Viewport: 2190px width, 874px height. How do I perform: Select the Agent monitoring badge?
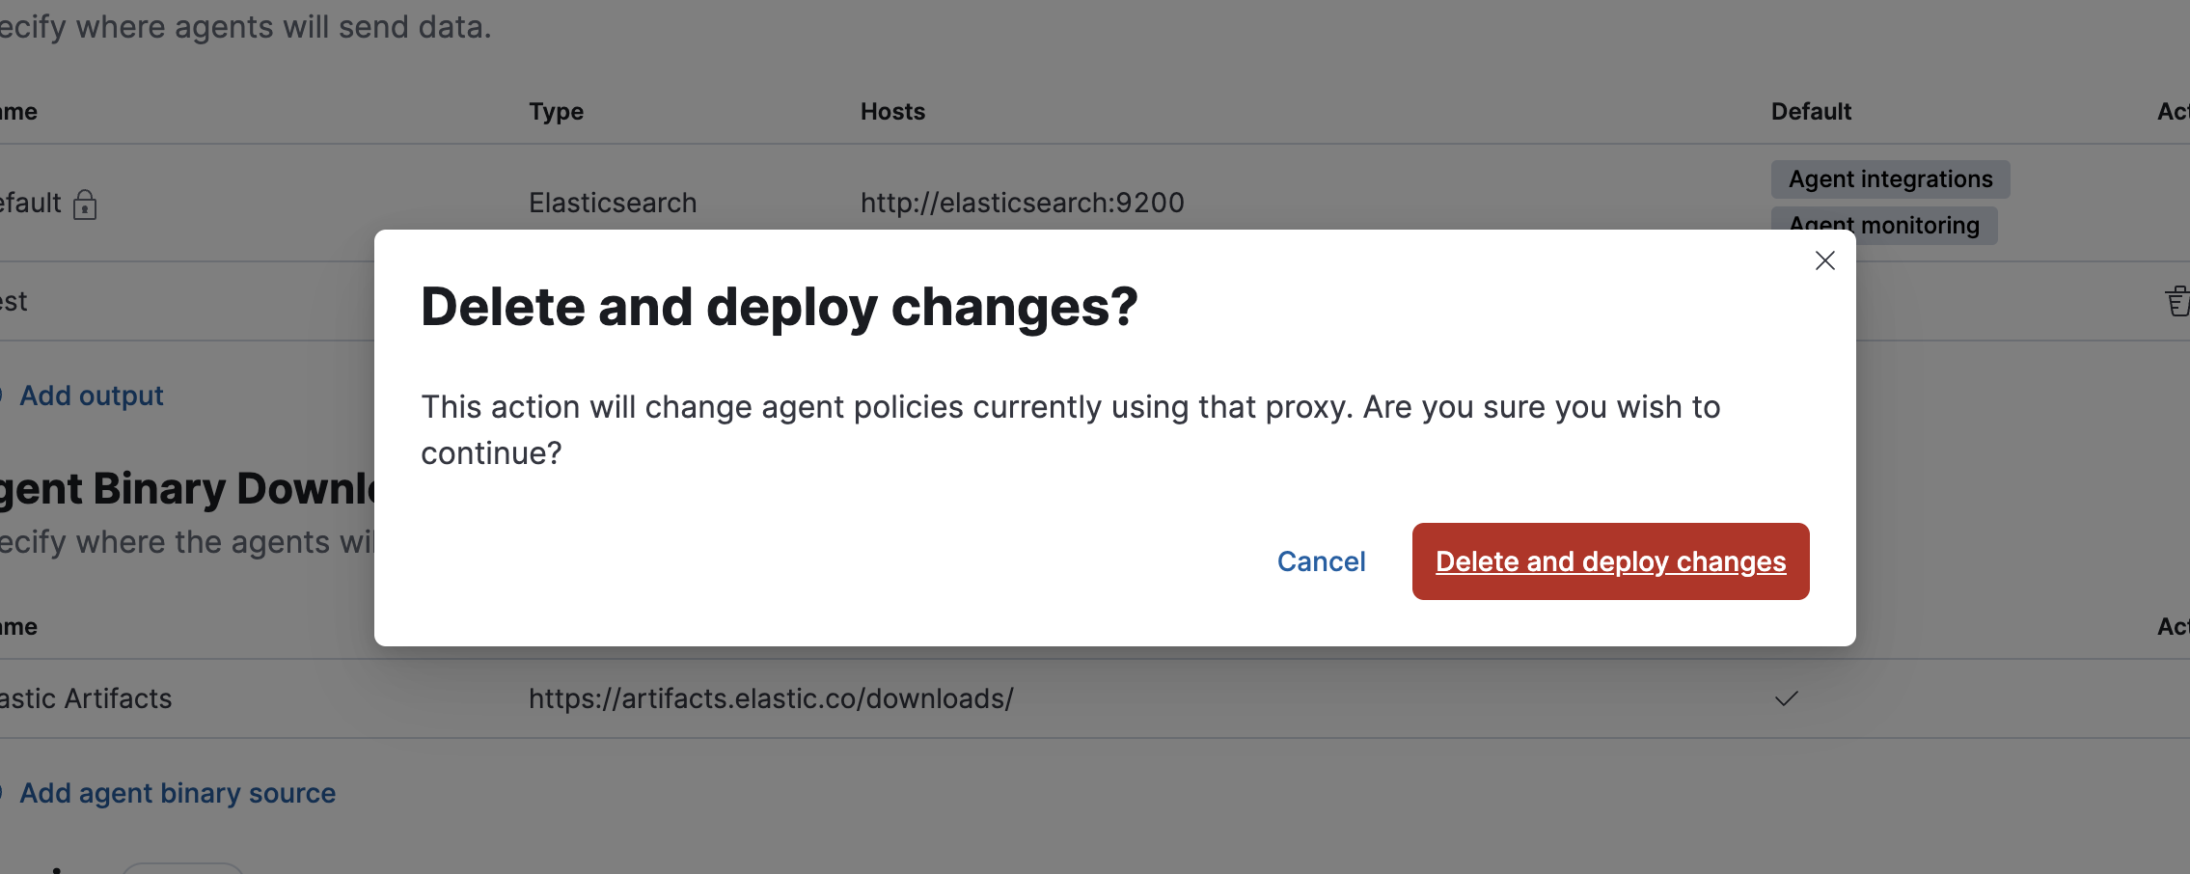click(x=1884, y=225)
